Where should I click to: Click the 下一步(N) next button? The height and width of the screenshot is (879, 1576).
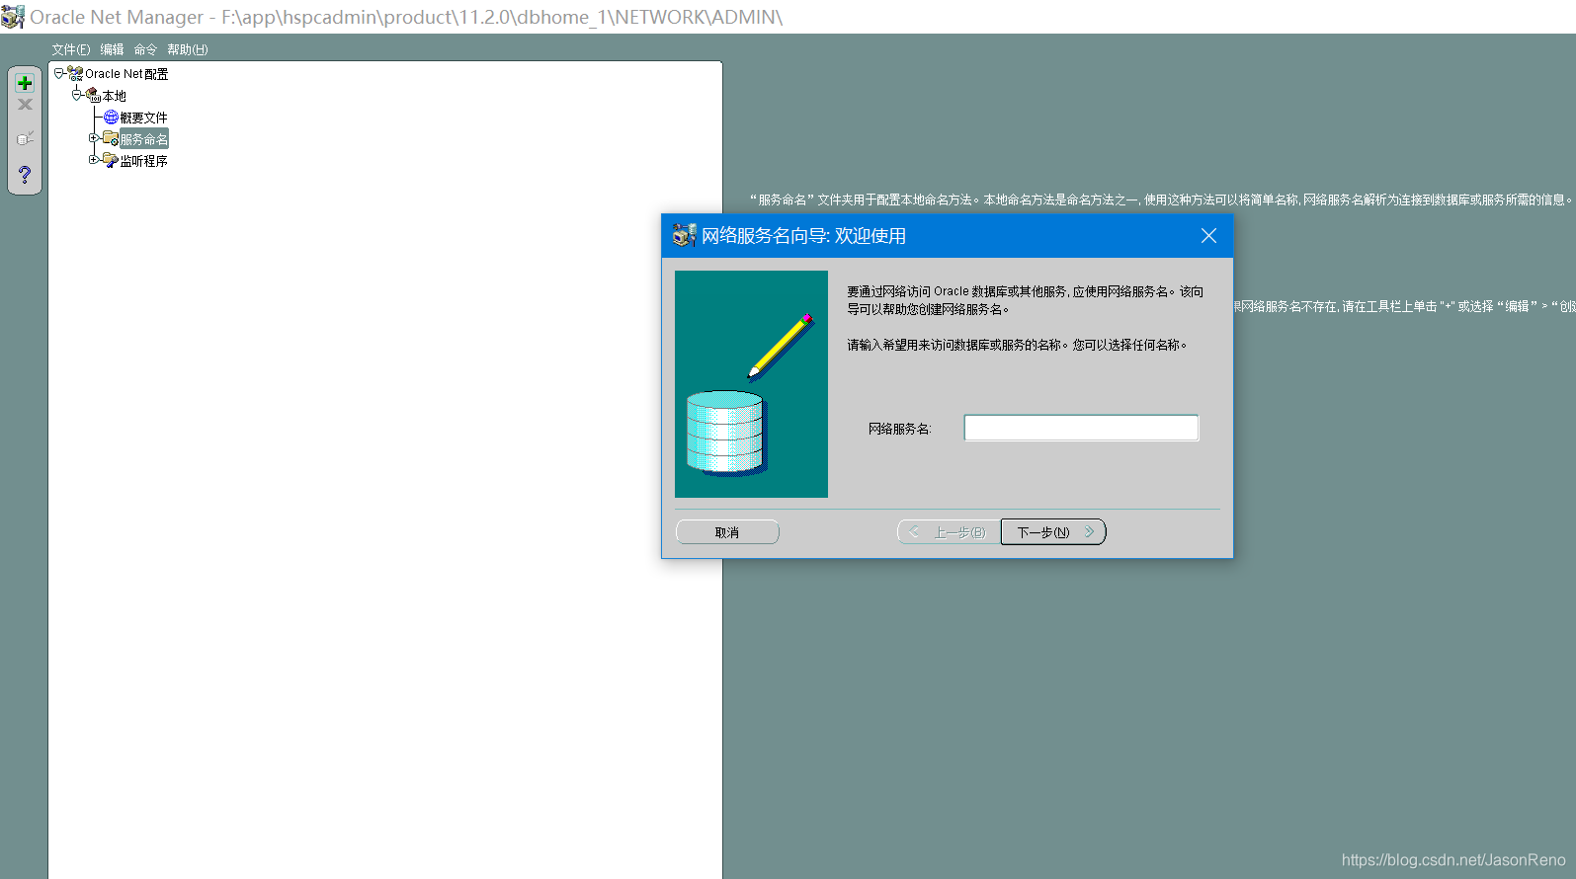click(x=1053, y=532)
